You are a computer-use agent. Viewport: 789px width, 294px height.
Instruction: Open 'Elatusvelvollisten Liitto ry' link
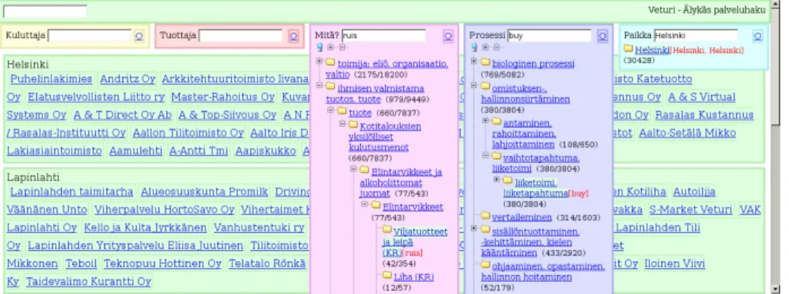pos(96,96)
